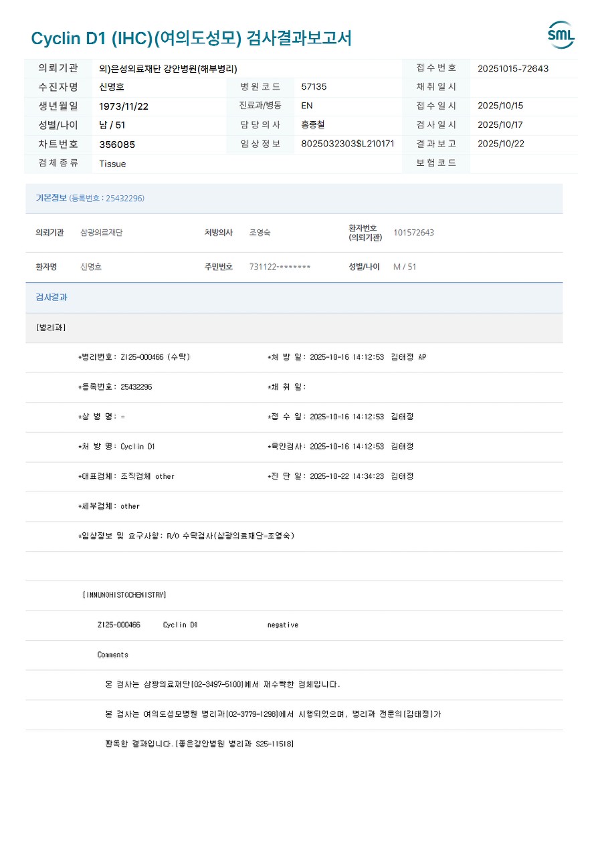Click the department value EN
The image size is (602, 850).
(x=307, y=106)
